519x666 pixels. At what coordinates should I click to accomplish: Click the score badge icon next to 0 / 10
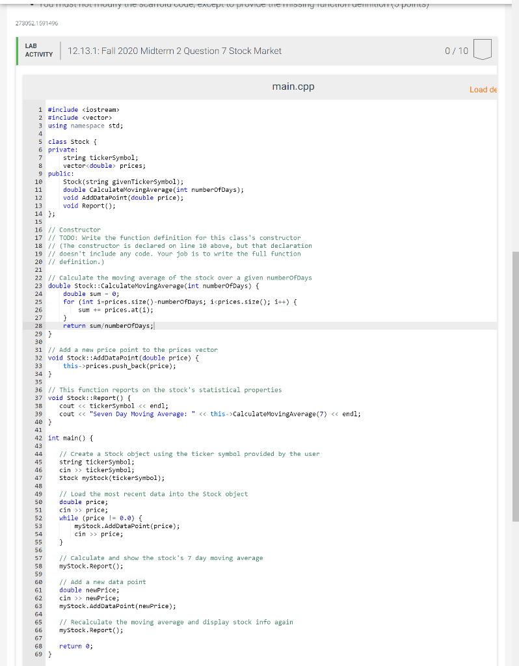pos(482,49)
